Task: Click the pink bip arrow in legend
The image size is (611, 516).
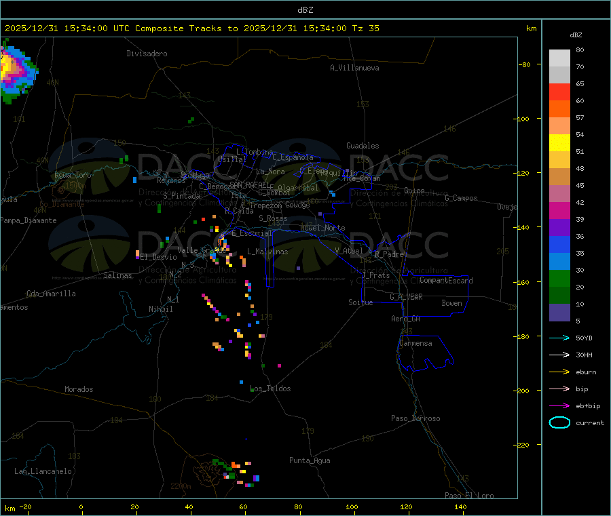Action: point(559,389)
